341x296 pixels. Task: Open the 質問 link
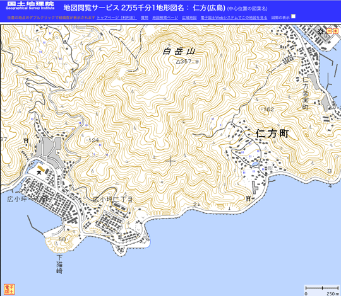coord(145,18)
